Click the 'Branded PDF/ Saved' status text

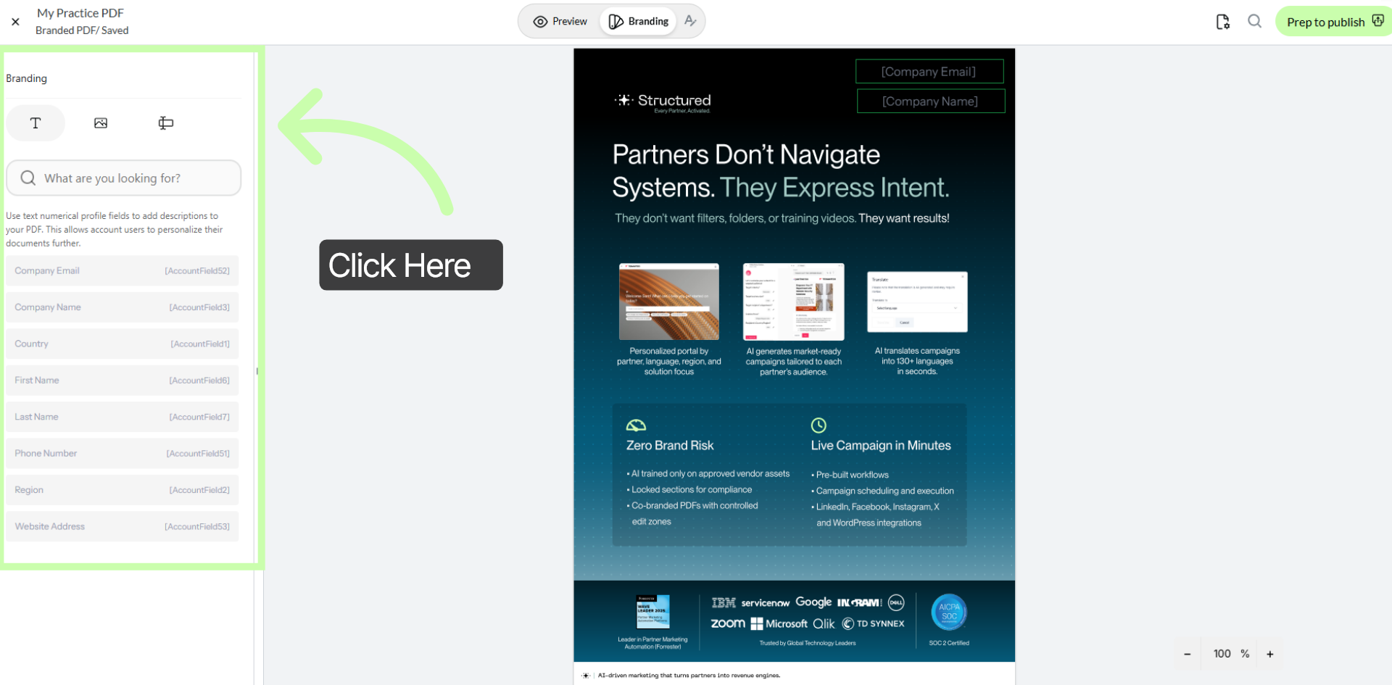point(82,30)
